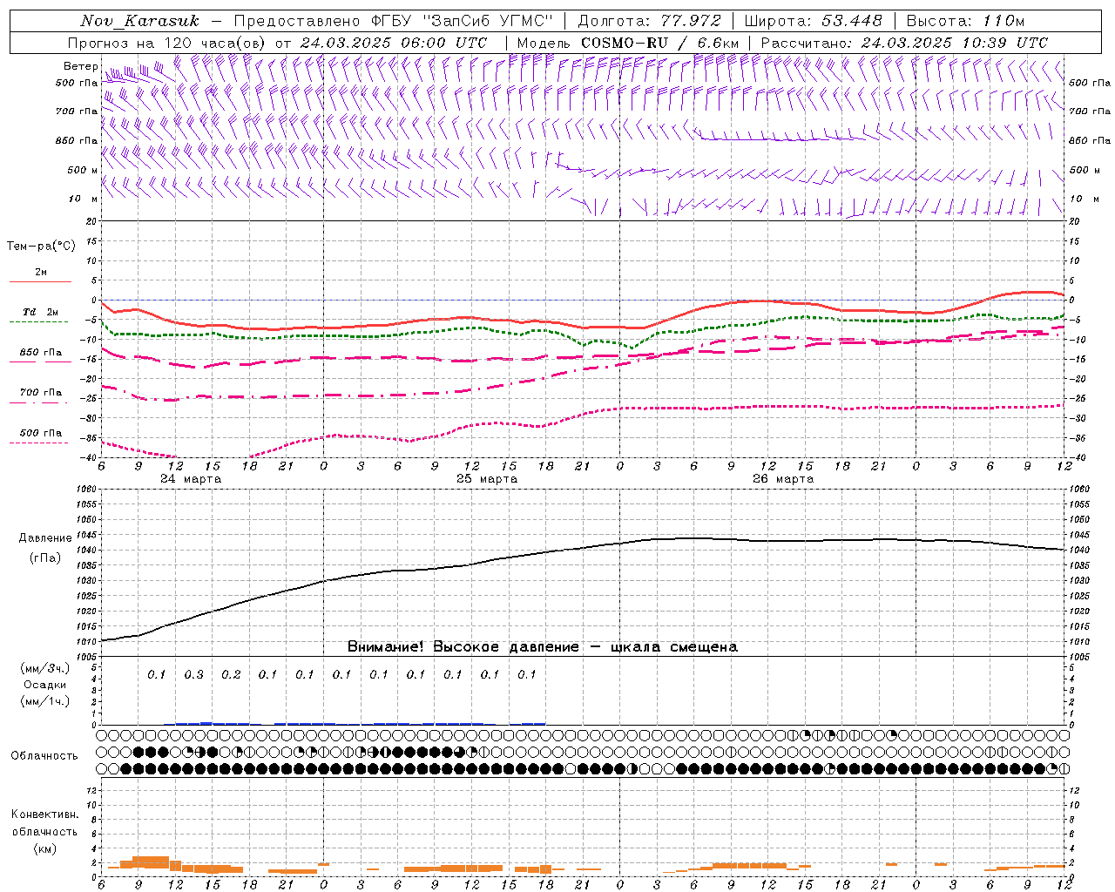Click the date label 24 марта
Image resolution: width=1115 pixels, height=892 pixels.
click(x=191, y=479)
